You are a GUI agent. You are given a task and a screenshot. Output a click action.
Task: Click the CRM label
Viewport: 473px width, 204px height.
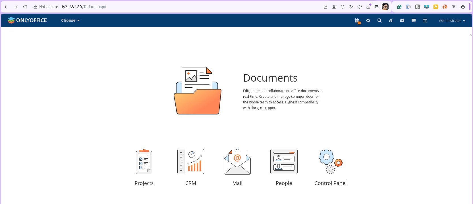tap(191, 183)
